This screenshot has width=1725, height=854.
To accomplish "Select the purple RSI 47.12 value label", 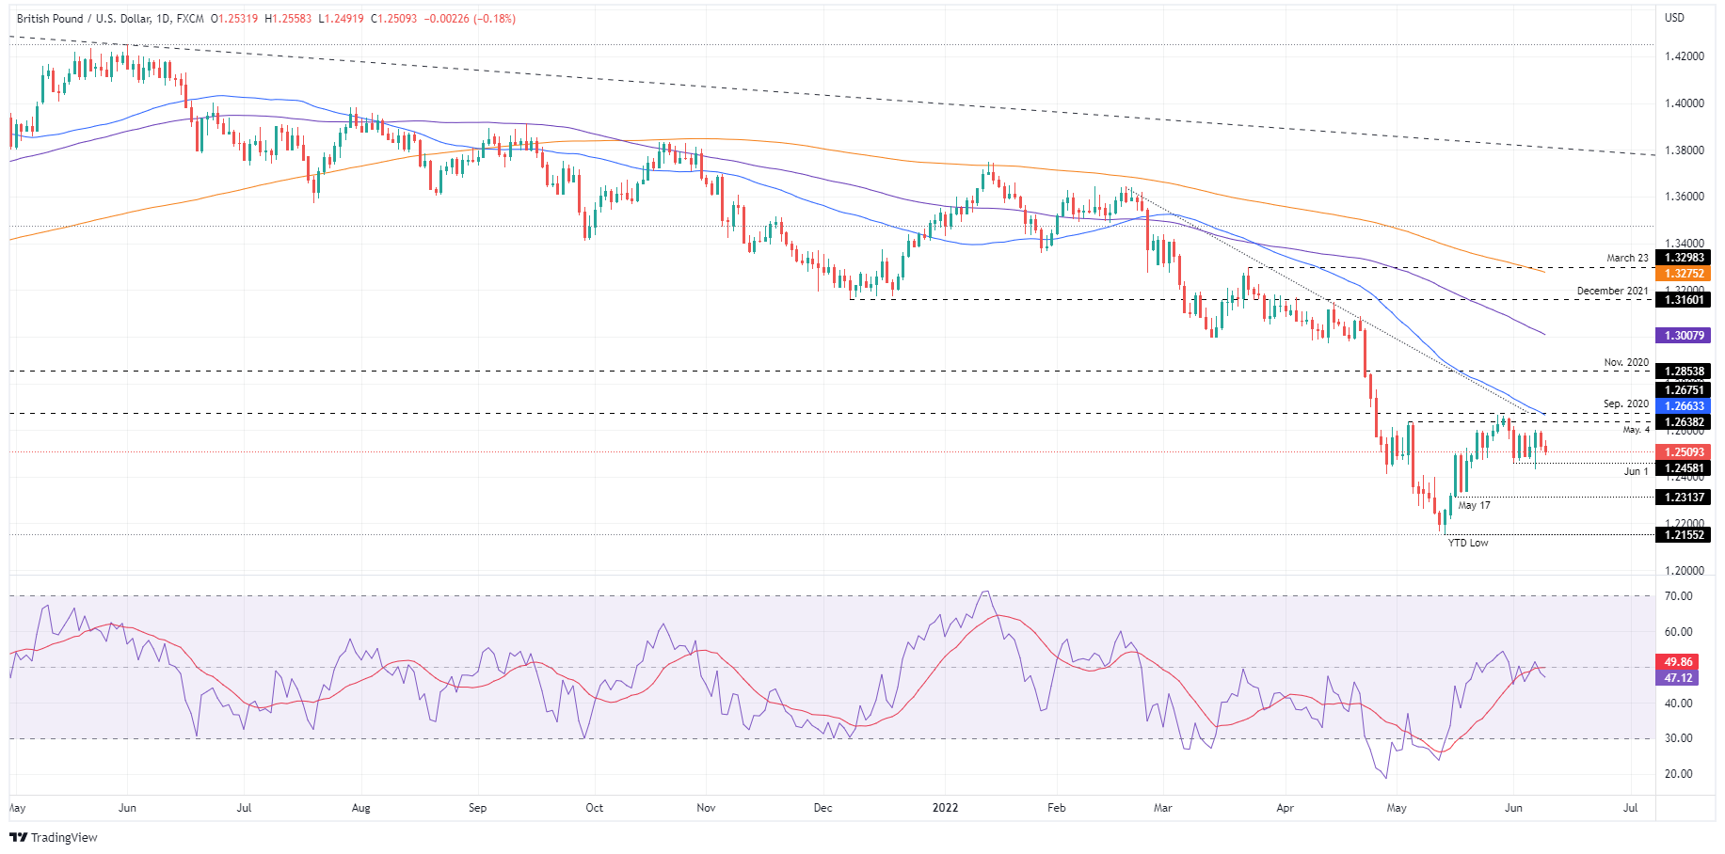I will point(1679,678).
